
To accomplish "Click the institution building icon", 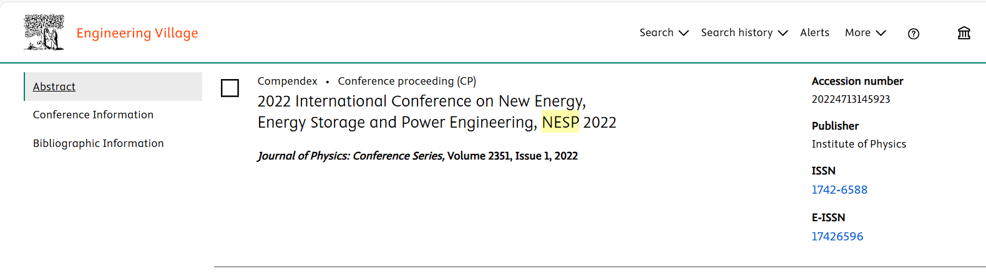I will click(x=964, y=33).
